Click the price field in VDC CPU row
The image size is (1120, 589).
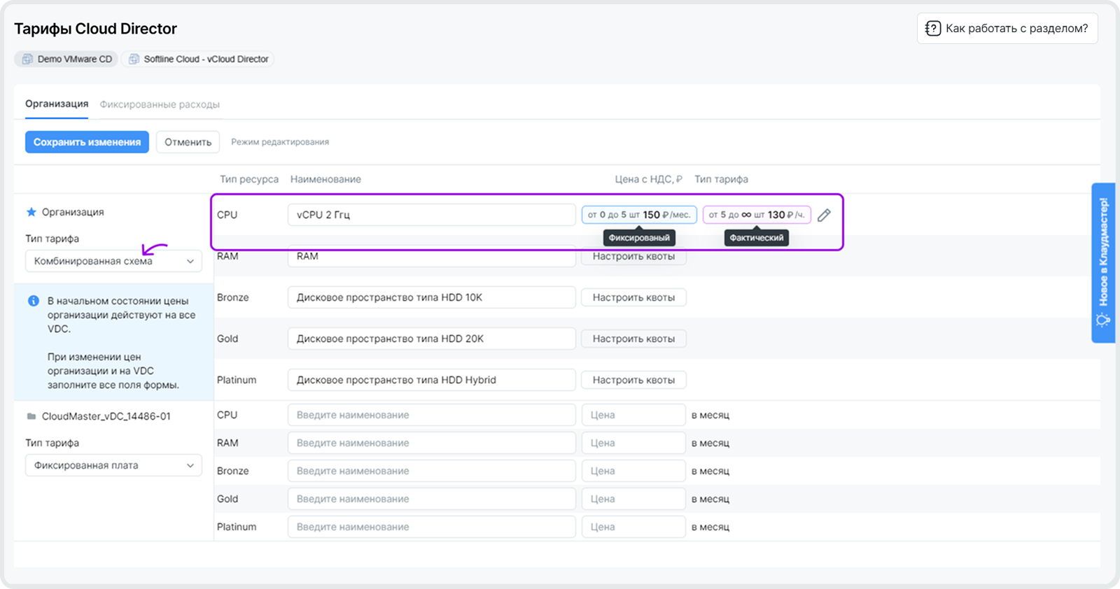633,415
